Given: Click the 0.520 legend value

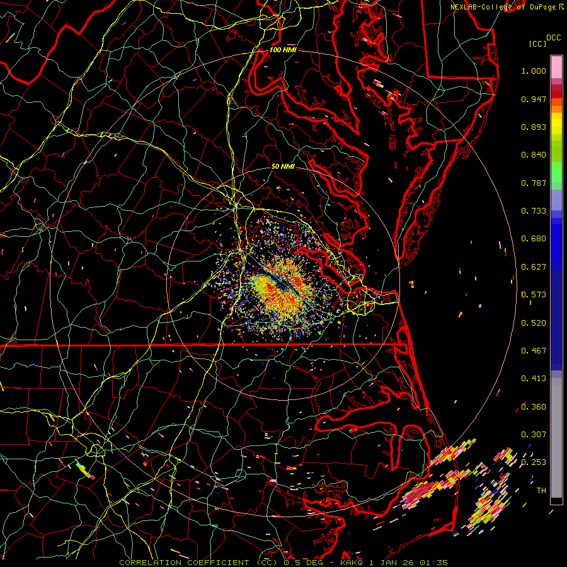Looking at the screenshot, I should point(534,323).
